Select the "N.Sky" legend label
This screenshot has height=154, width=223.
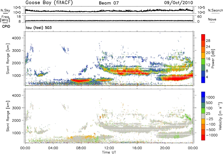coord(5,10)
